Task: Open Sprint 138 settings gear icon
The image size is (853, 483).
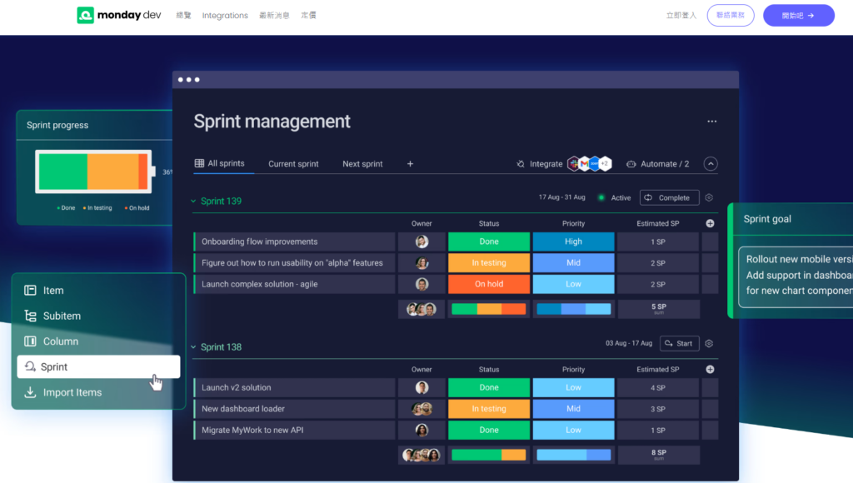Action: click(709, 343)
